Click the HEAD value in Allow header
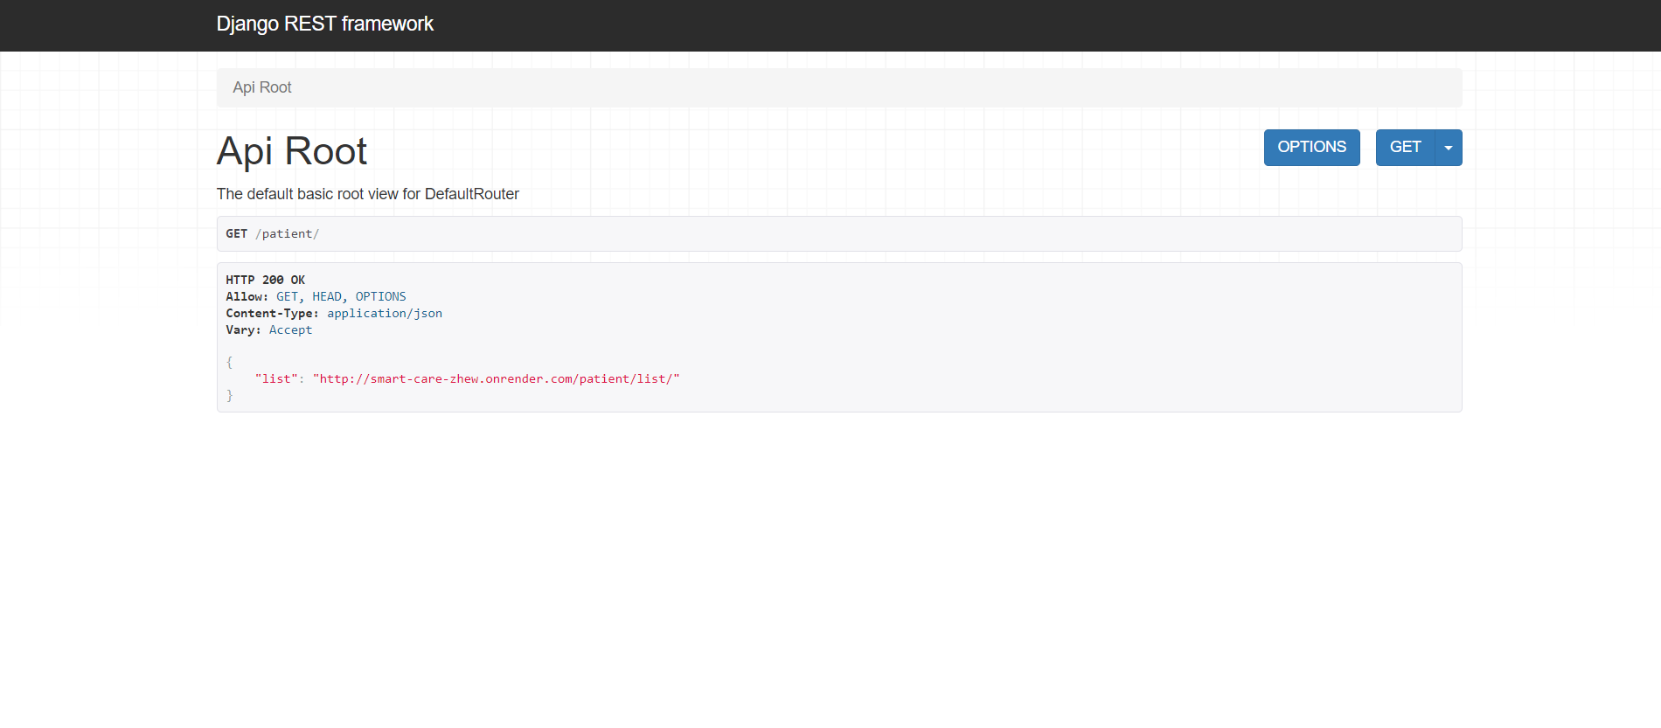 click(327, 297)
